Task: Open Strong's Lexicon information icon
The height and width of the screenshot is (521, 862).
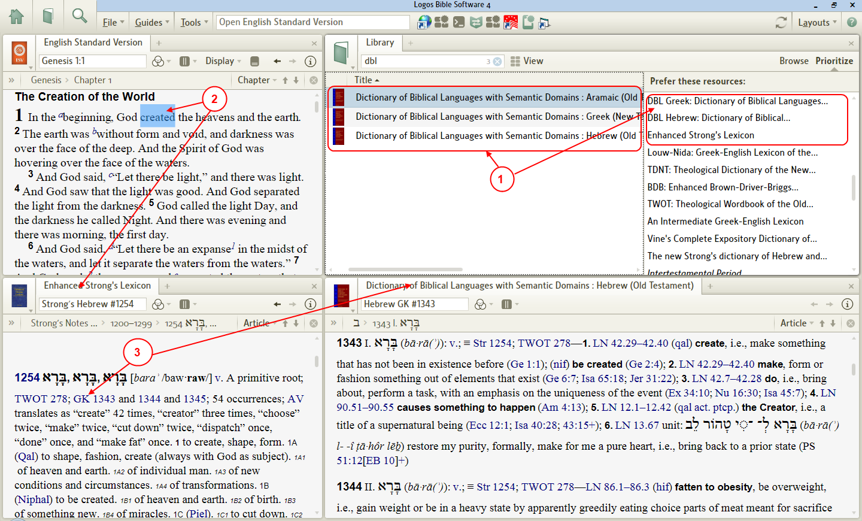Action: [x=310, y=304]
